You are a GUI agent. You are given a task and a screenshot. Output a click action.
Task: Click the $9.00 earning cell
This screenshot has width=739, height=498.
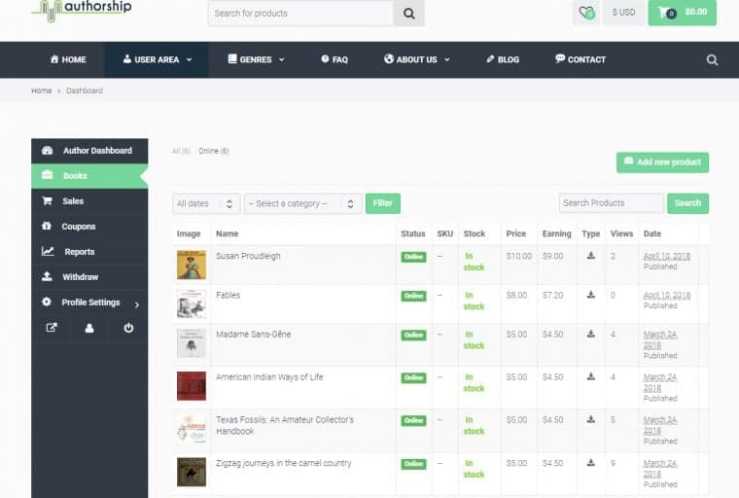coord(553,256)
